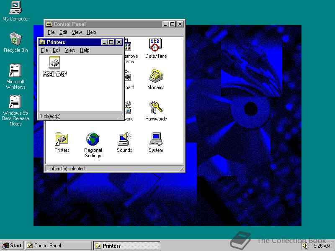Click the Printers window title bar folder icon
The height and width of the screenshot is (251, 335).
42,42
